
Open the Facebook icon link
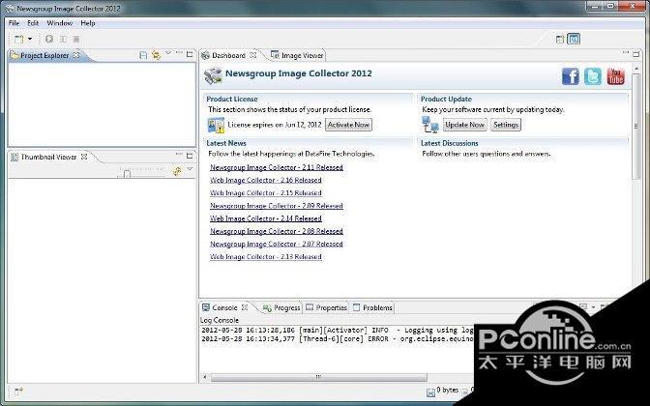pyautogui.click(x=571, y=76)
